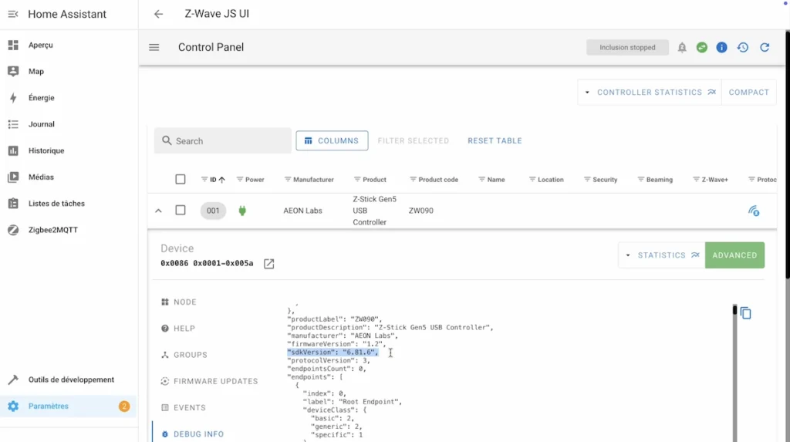Screen dimensions: 790x442
Task: Click the Search field
Action: click(223, 140)
